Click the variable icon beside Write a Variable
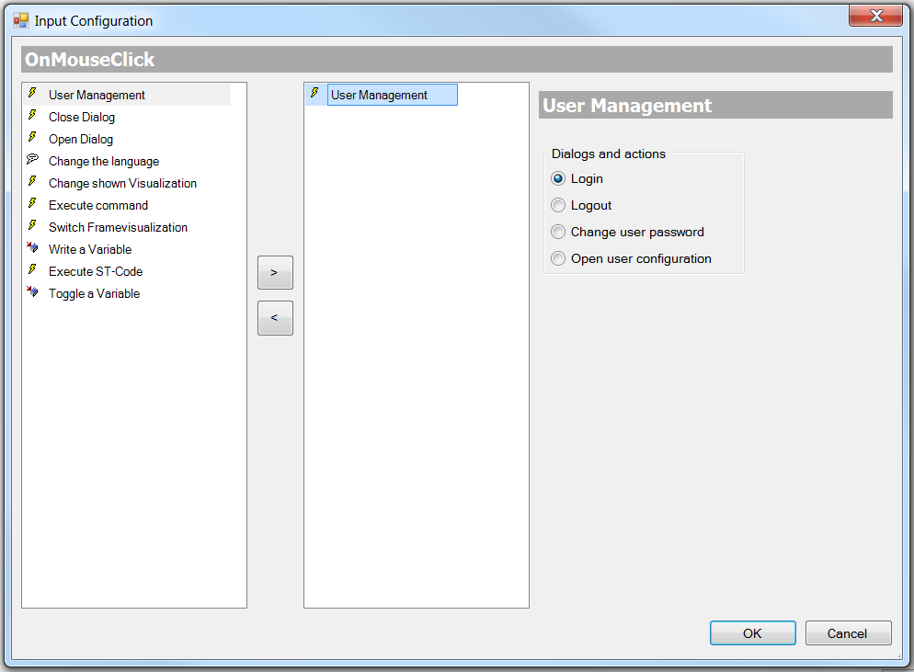 click(33, 247)
